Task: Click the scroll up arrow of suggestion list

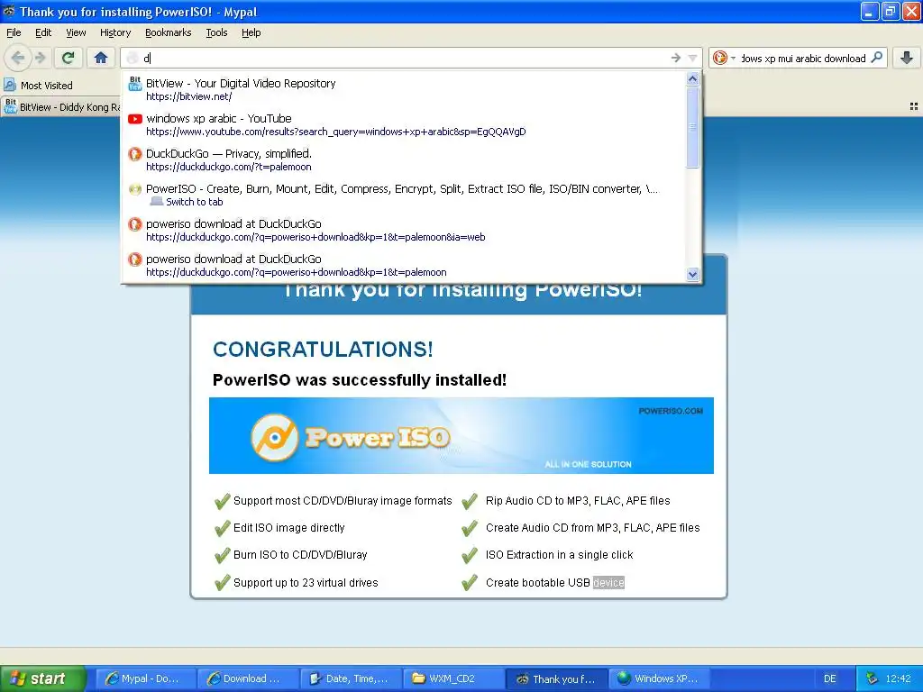Action: click(x=693, y=79)
